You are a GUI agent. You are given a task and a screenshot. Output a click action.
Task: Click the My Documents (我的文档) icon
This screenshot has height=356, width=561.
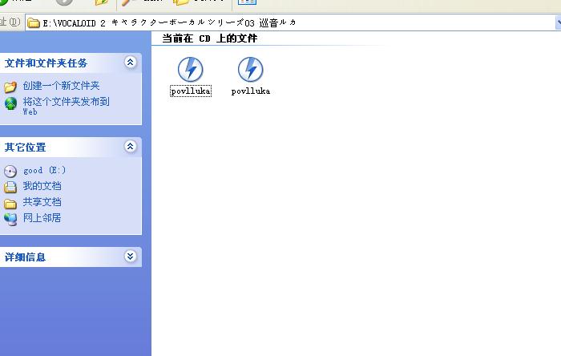pyautogui.click(x=10, y=187)
